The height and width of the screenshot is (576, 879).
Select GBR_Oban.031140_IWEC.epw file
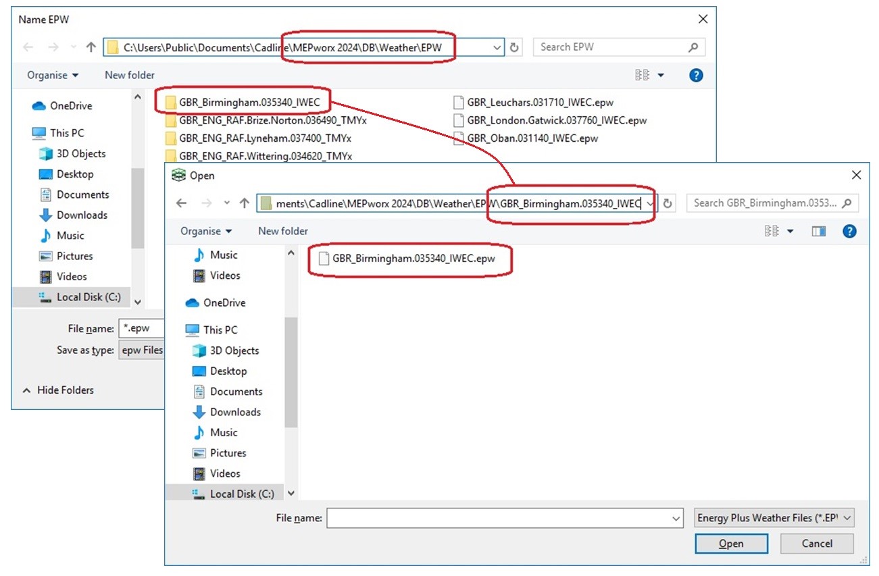tap(526, 138)
